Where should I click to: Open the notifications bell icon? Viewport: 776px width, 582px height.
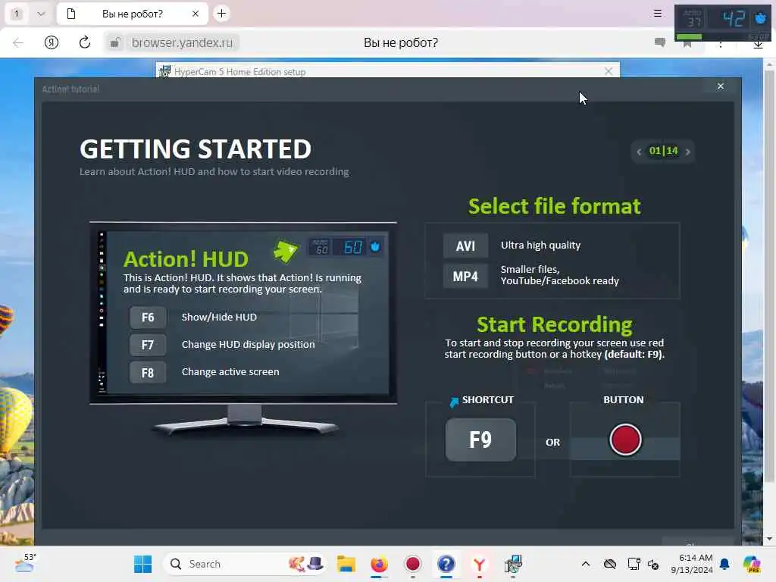coord(724,564)
